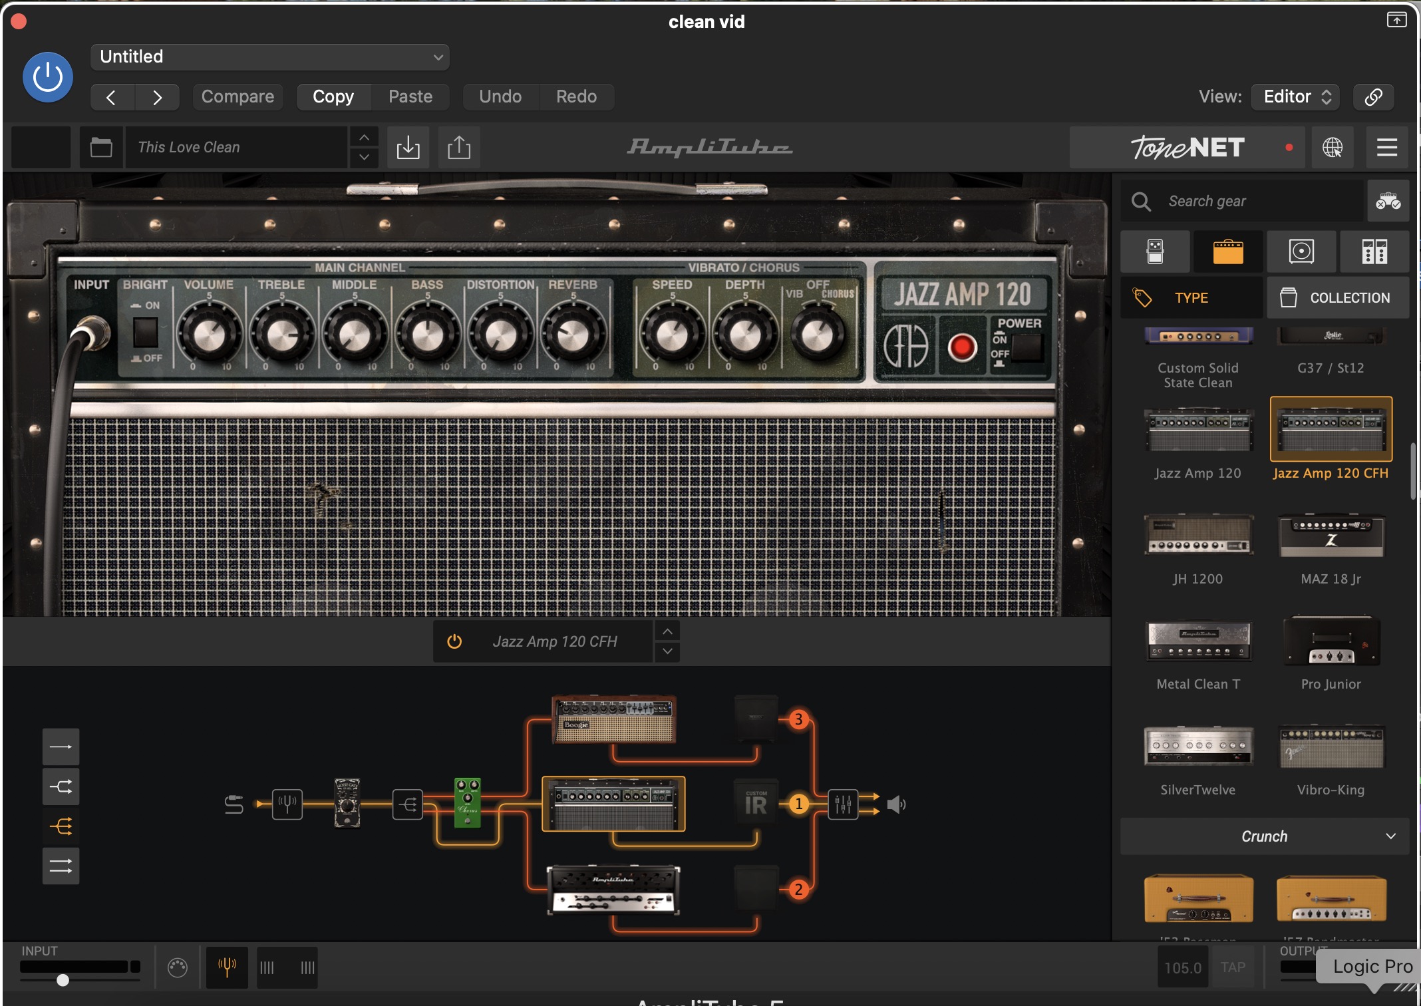The image size is (1421, 1006).
Task: Open the View Editor dropdown
Action: click(1295, 97)
